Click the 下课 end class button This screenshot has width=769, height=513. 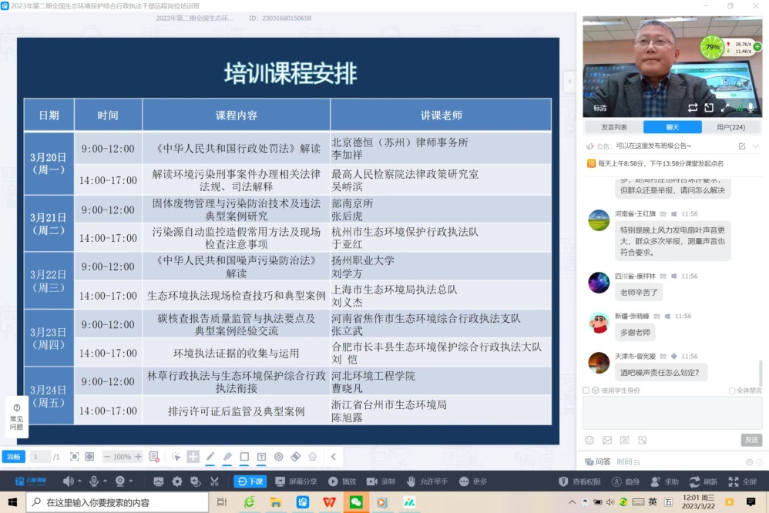pos(250,481)
